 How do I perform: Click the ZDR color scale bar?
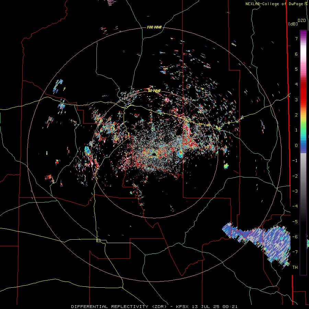(x=303, y=152)
